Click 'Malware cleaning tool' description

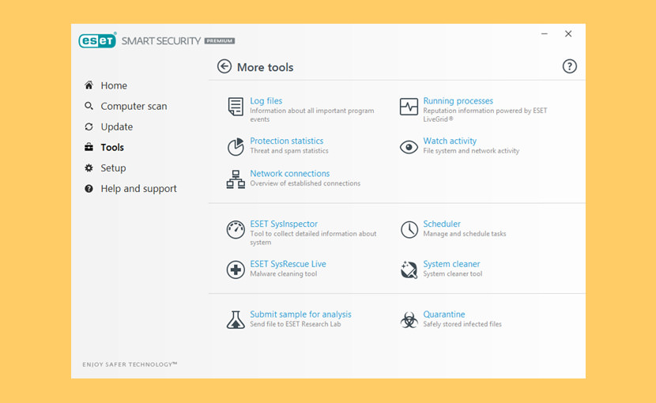[283, 273]
